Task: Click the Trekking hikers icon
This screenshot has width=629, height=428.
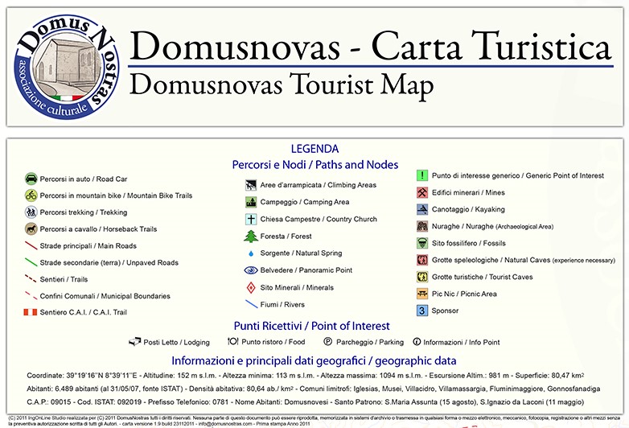Action: pos(31,212)
